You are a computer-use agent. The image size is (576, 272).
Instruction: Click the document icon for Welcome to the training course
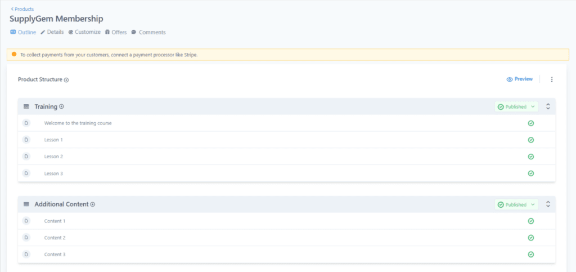click(x=26, y=123)
